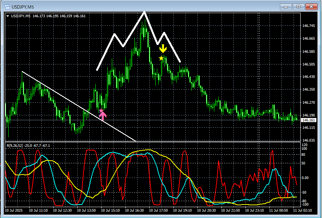Screen dimensions: 322x218
Task: Click the current price tag 146.161
Action: click(x=308, y=120)
